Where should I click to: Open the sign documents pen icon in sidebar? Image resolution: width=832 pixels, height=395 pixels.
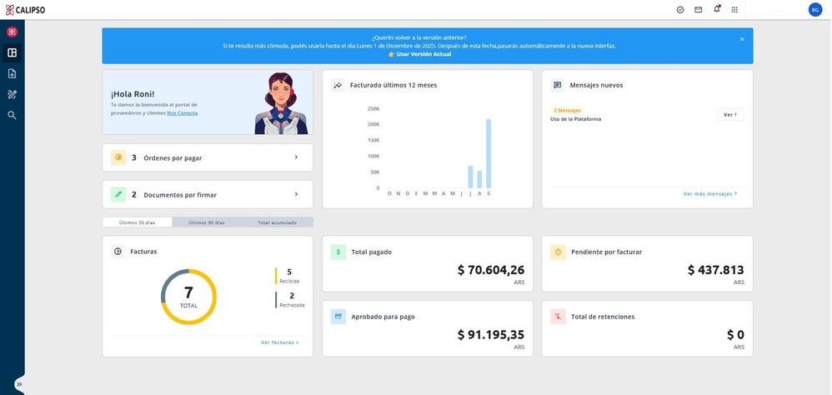click(x=12, y=94)
